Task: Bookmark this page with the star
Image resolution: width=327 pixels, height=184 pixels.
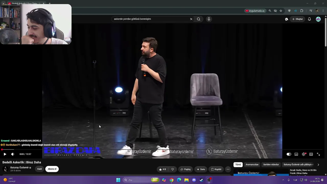Action: pyautogui.click(x=281, y=11)
